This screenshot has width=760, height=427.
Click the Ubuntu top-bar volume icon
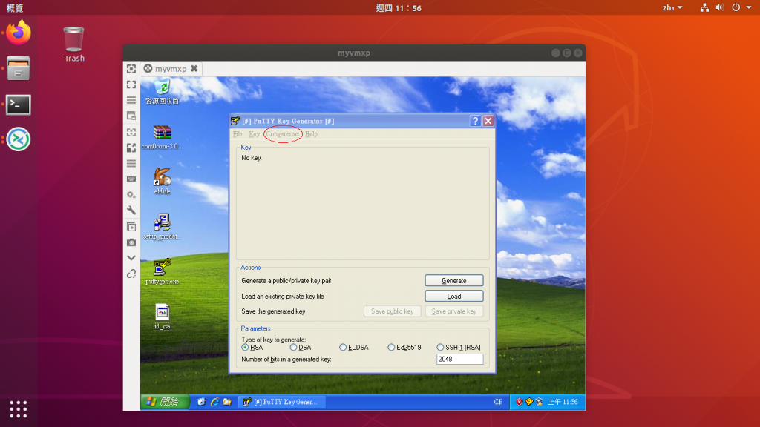[720, 7]
